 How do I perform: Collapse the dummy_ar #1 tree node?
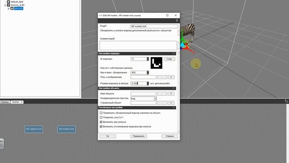(x=5, y=5)
